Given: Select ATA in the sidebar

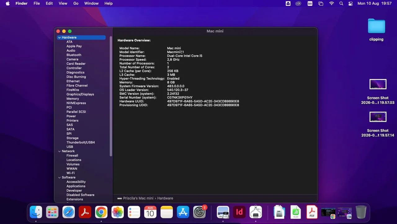Looking at the screenshot, I should [69, 42].
